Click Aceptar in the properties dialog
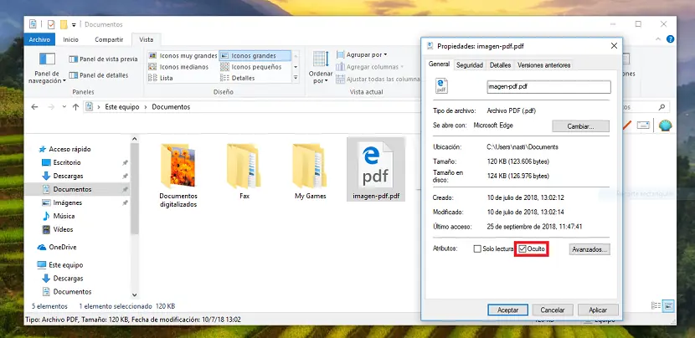This screenshot has height=338, width=695. point(508,310)
